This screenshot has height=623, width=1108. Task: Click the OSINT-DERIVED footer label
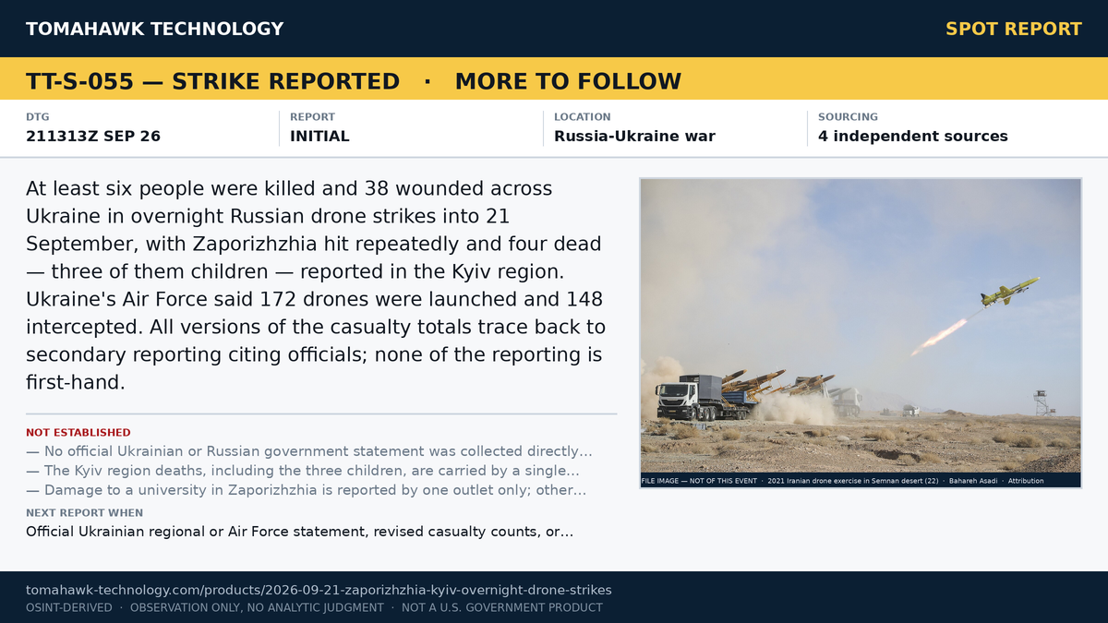[x=68, y=608]
